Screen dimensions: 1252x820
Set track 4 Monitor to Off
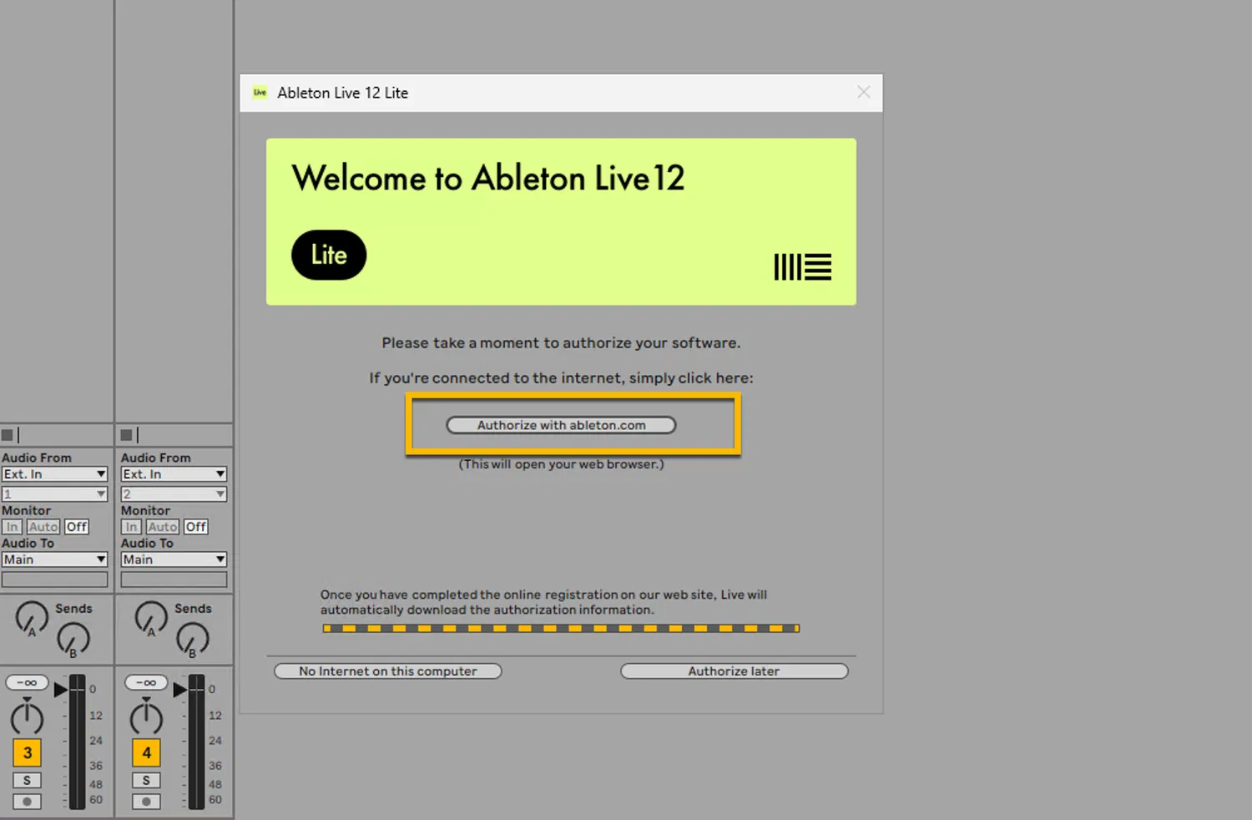coord(196,527)
